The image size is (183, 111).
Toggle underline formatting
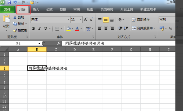click(45, 28)
